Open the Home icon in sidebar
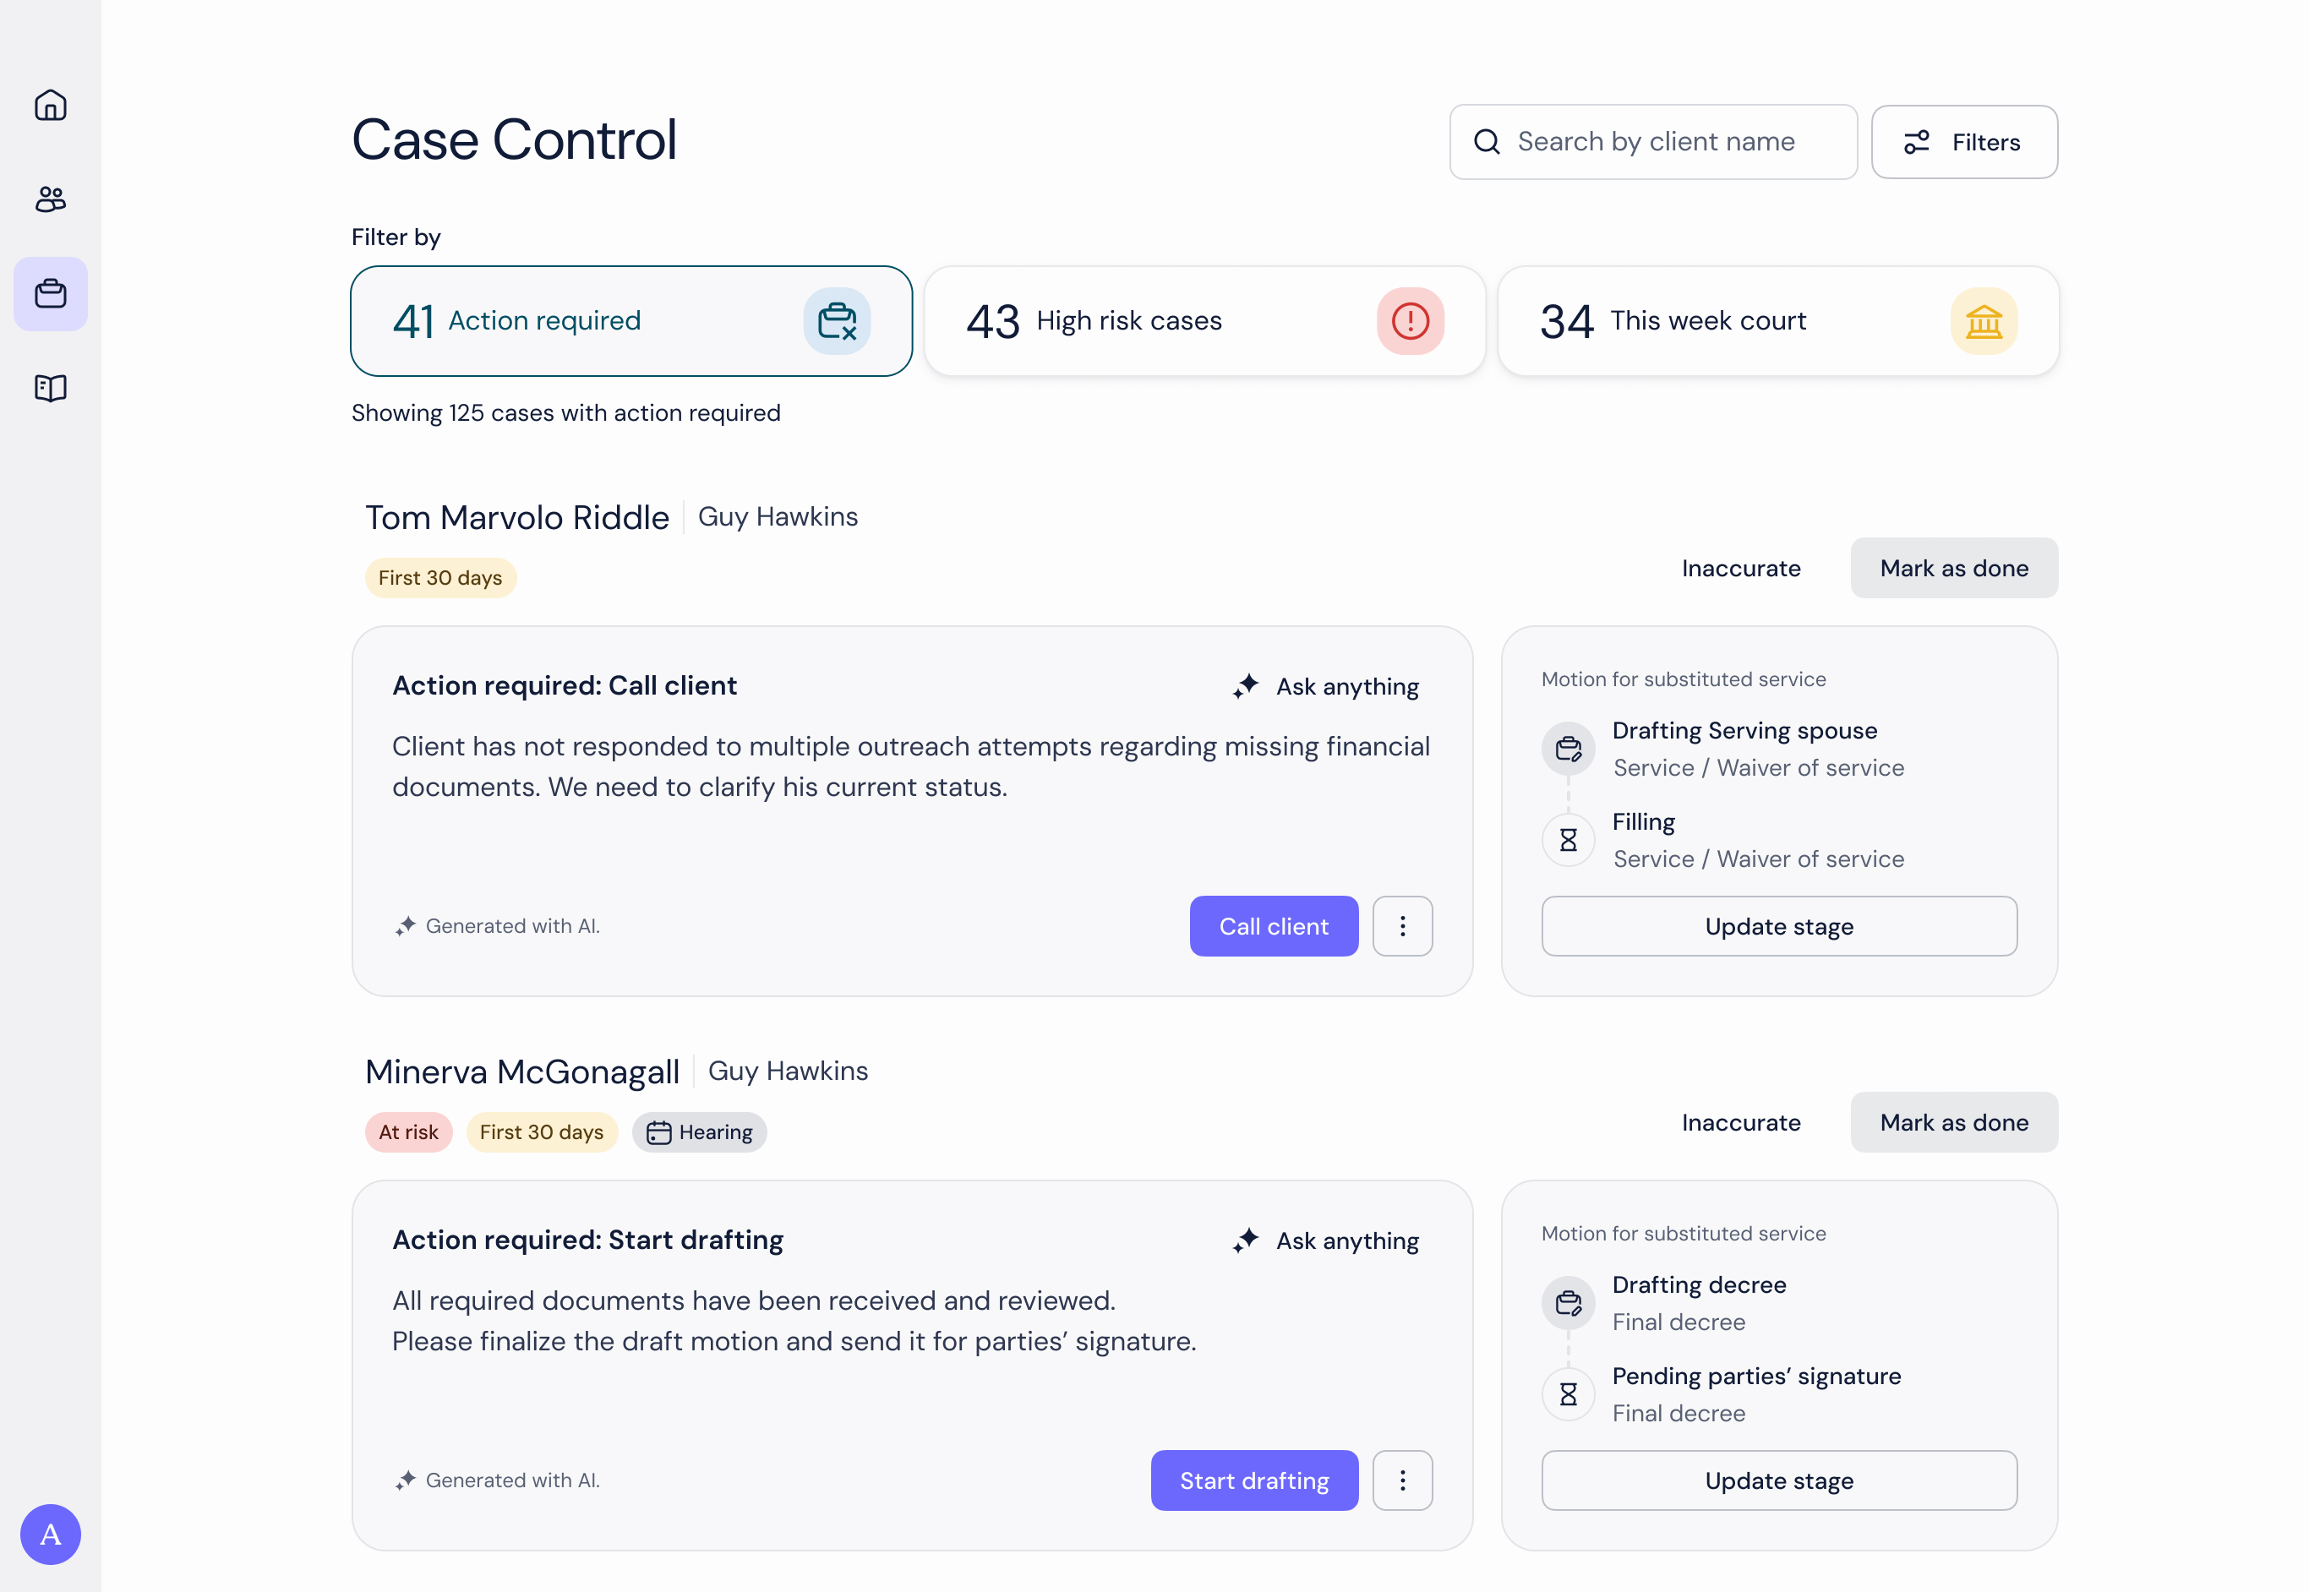The image size is (2309, 1592). click(50, 105)
